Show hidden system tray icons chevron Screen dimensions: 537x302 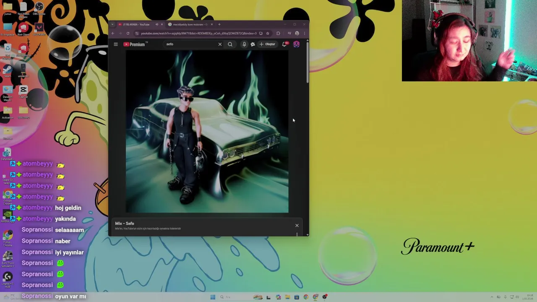pyautogui.click(x=492, y=297)
